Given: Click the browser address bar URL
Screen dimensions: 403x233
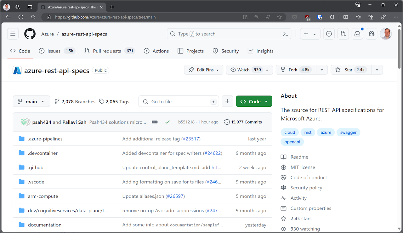Looking at the screenshot, I should pos(105,17).
